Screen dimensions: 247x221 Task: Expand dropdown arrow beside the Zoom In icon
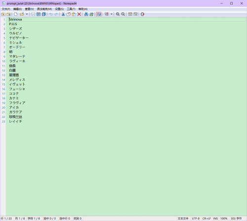[112, 14]
